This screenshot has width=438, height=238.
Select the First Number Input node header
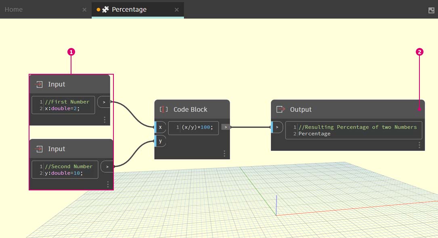[69, 84]
